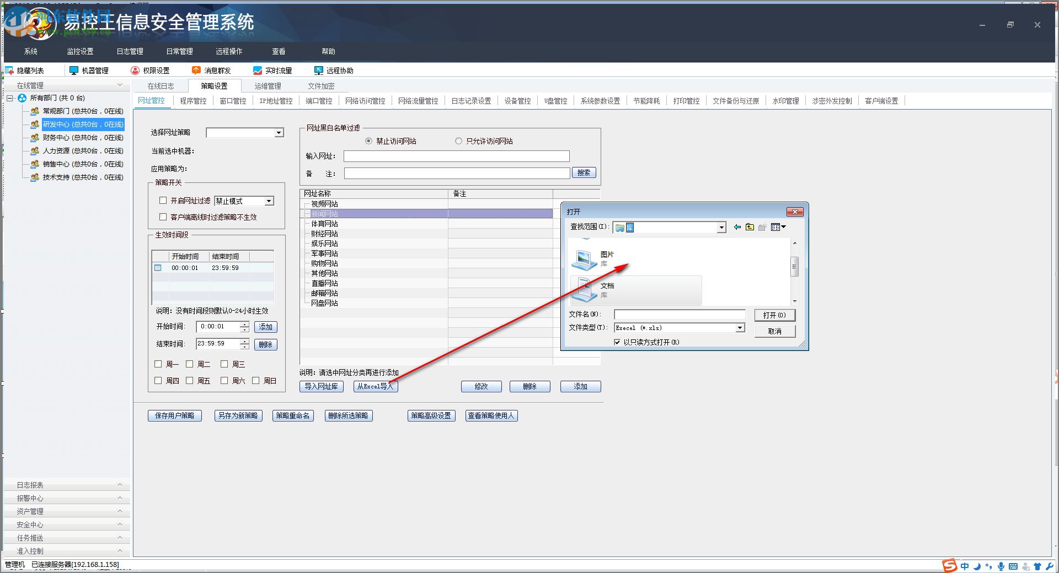This screenshot has width=1059, height=573.
Task: Click the 销售中心 department icon
Action: tap(35, 164)
